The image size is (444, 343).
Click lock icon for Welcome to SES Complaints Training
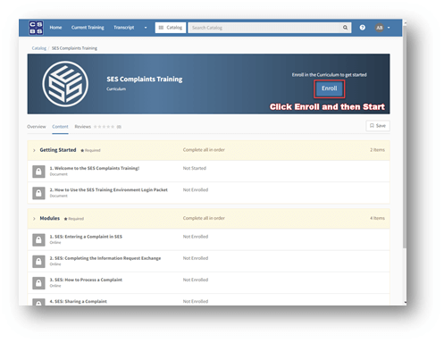pyautogui.click(x=38, y=171)
